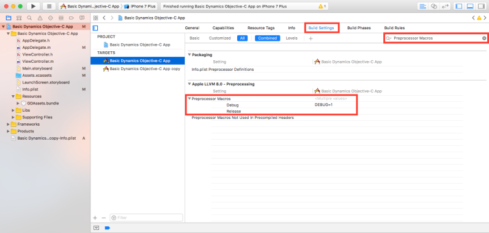Switch to the Version editor
The image size is (489, 233).
point(445,6)
